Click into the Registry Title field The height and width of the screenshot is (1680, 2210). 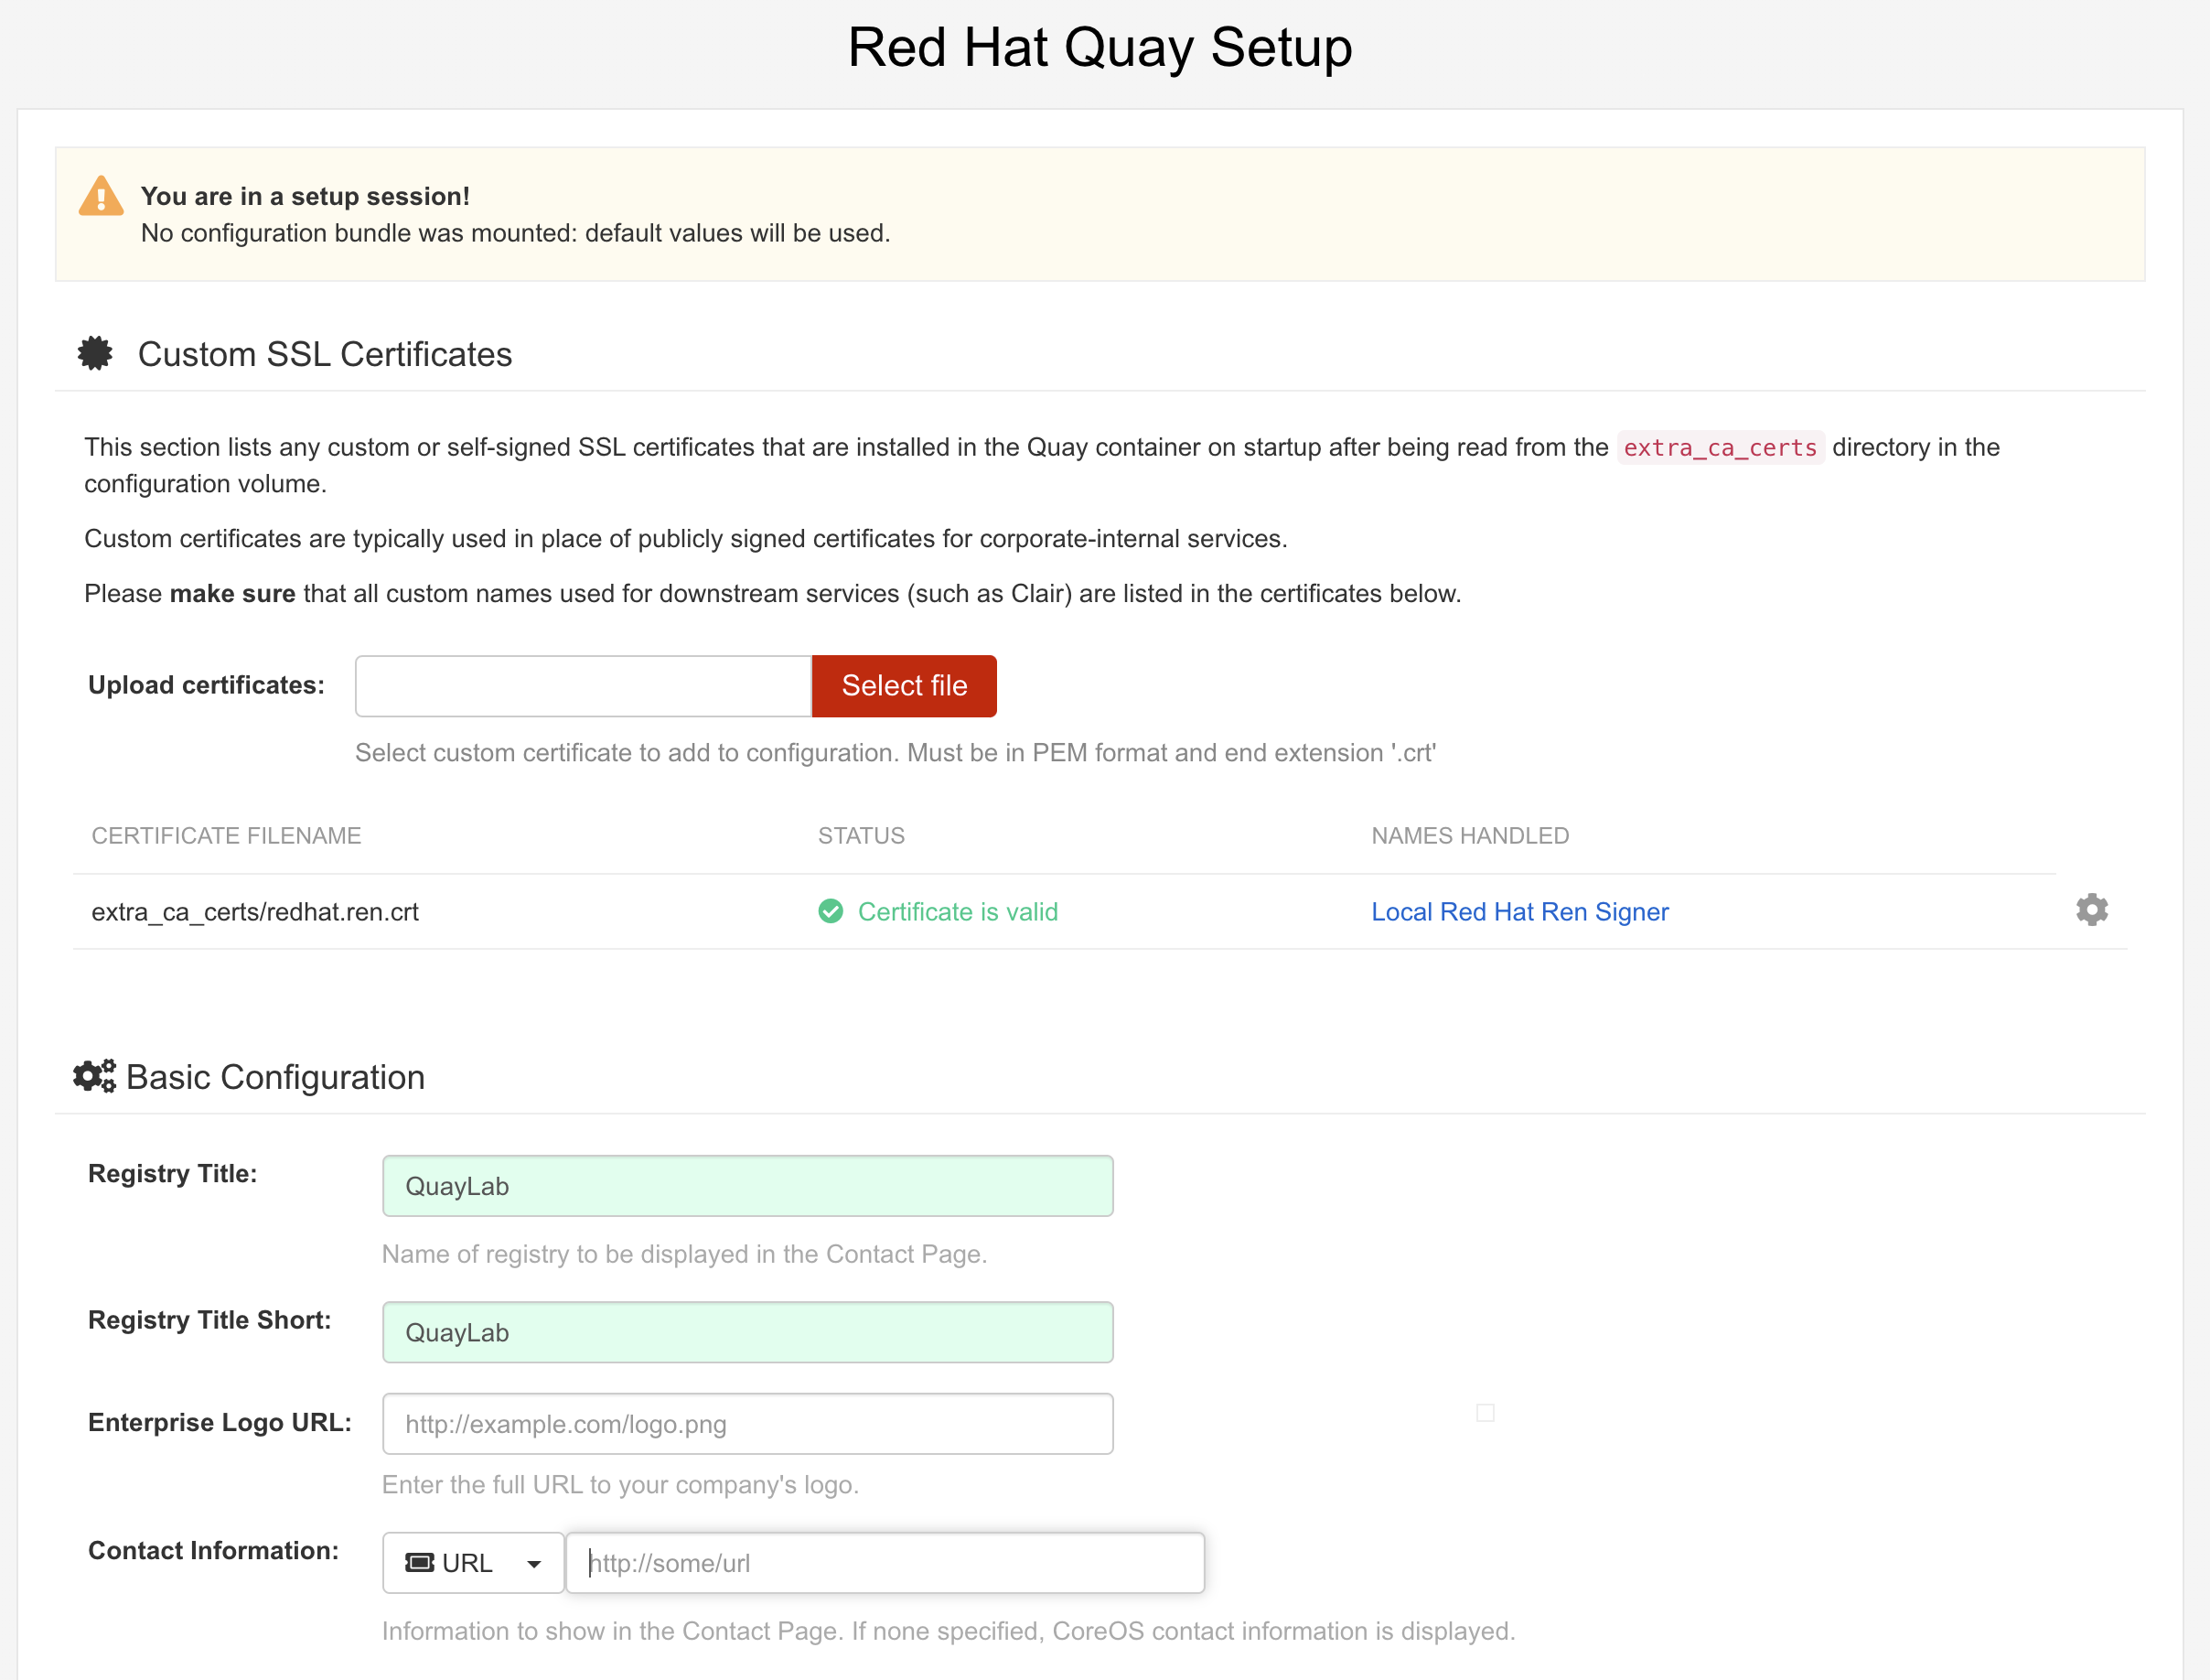[747, 1186]
